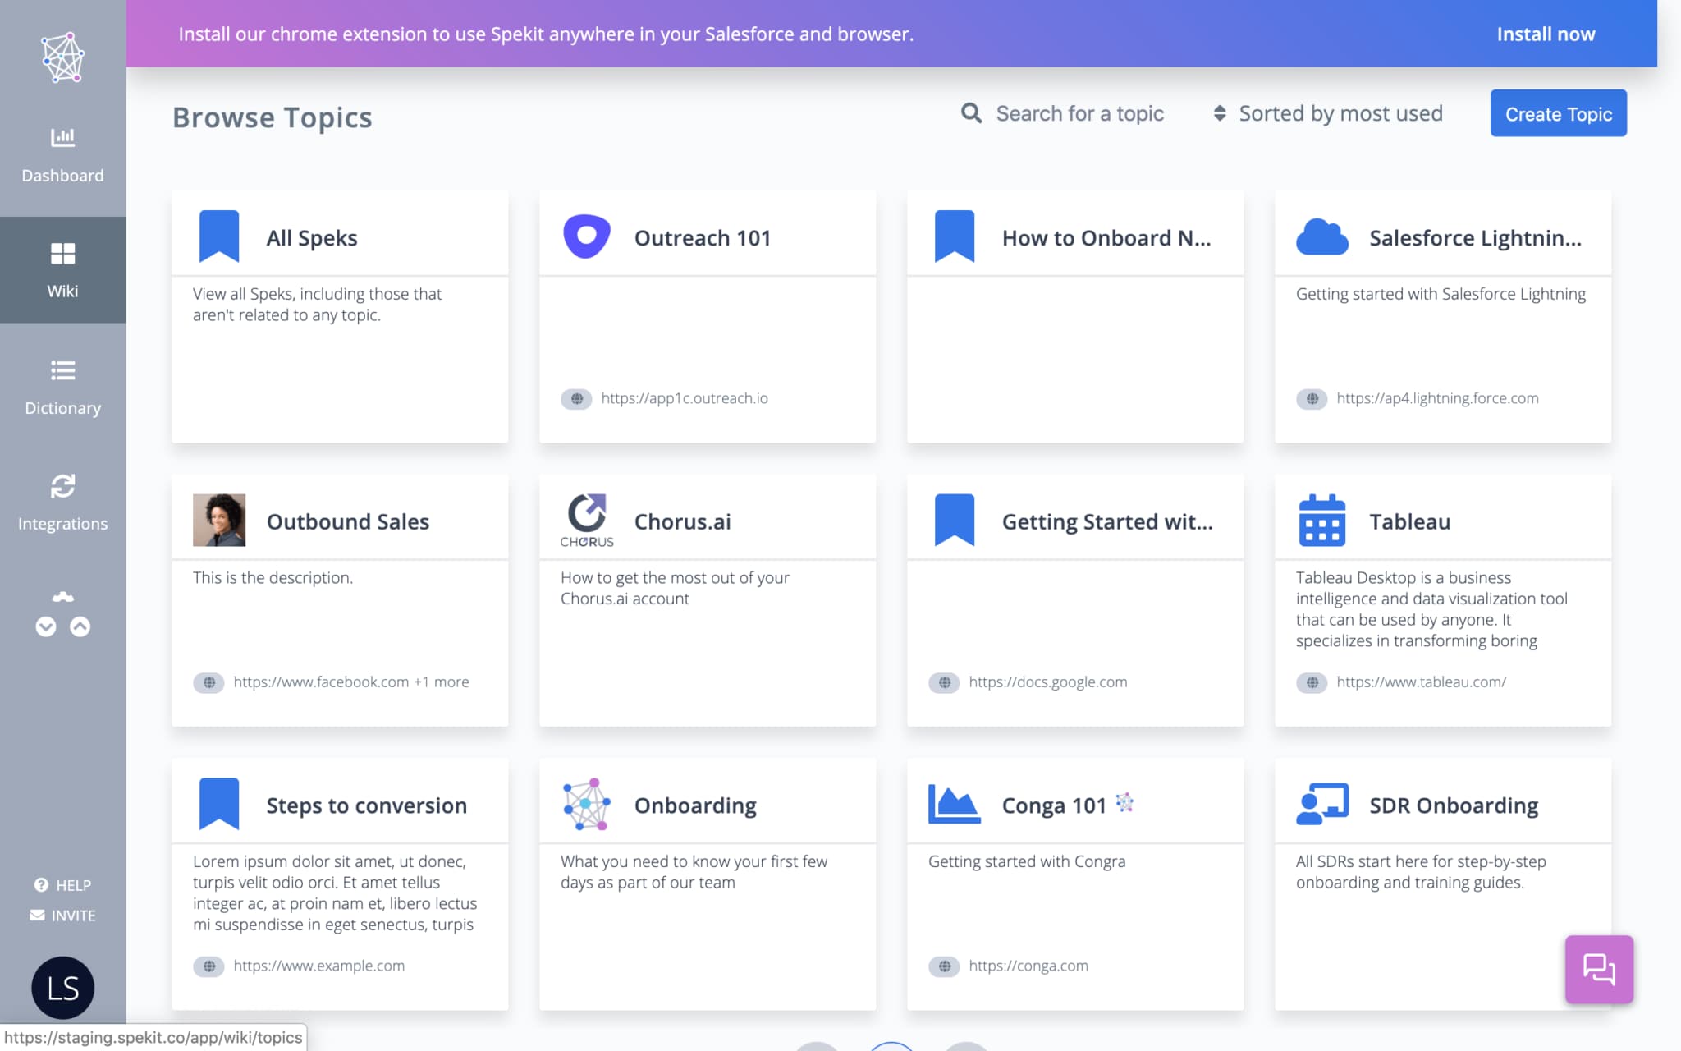Click the Search for a topic field
The height and width of the screenshot is (1051, 1681).
pyautogui.click(x=1079, y=113)
